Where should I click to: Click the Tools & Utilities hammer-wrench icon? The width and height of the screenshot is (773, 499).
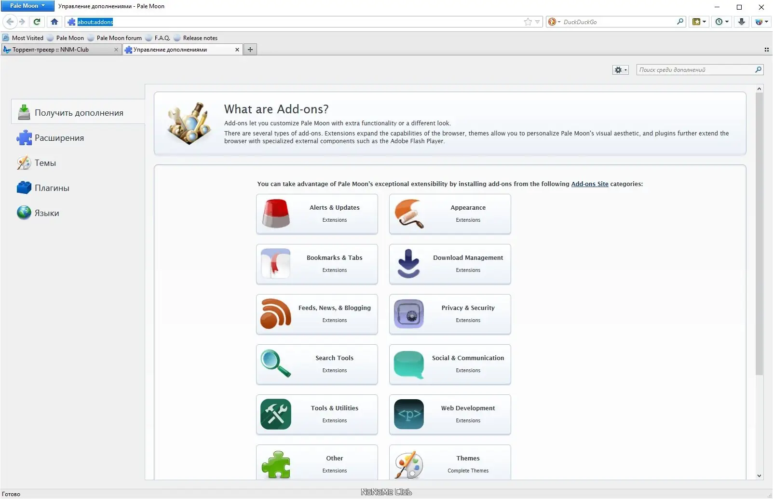click(x=276, y=414)
